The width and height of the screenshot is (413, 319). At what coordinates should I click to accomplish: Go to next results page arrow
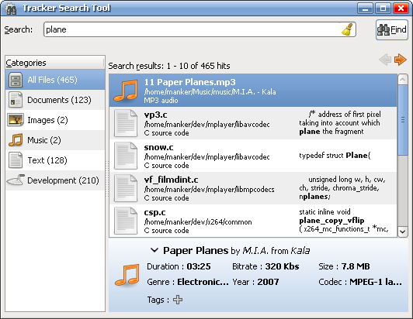(401, 60)
